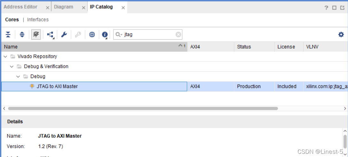348x157 pixels.
Task: Sort by the Name column header
Action: pos(94,47)
